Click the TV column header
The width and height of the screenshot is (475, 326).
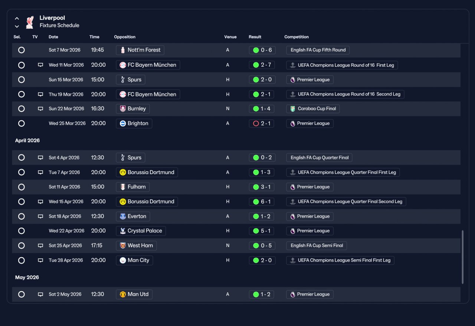pos(35,37)
